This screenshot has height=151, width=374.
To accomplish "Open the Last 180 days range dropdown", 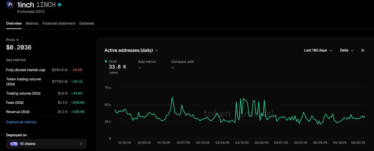I will pyautogui.click(x=318, y=50).
